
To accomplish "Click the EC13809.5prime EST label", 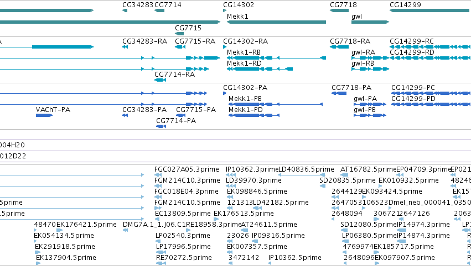I will [x=183, y=214].
